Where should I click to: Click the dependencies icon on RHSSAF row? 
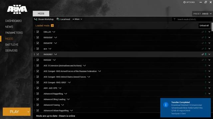click(x=203, y=60)
